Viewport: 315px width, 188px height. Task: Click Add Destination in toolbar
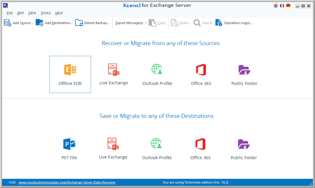point(54,23)
